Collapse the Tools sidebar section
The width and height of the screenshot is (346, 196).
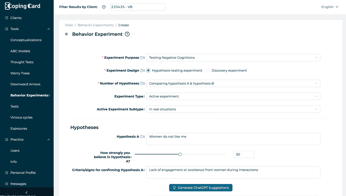click(x=49, y=29)
